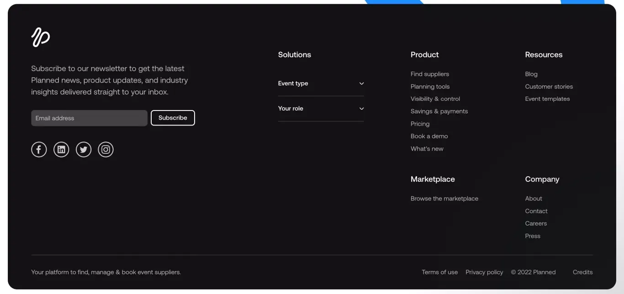
Task: Open the Press link
Action: coord(533,236)
